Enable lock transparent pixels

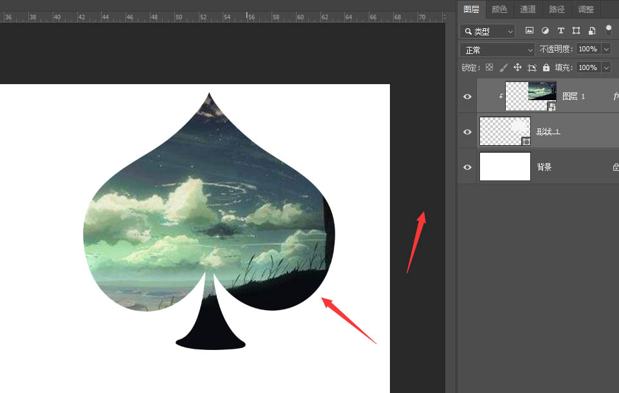coord(490,67)
